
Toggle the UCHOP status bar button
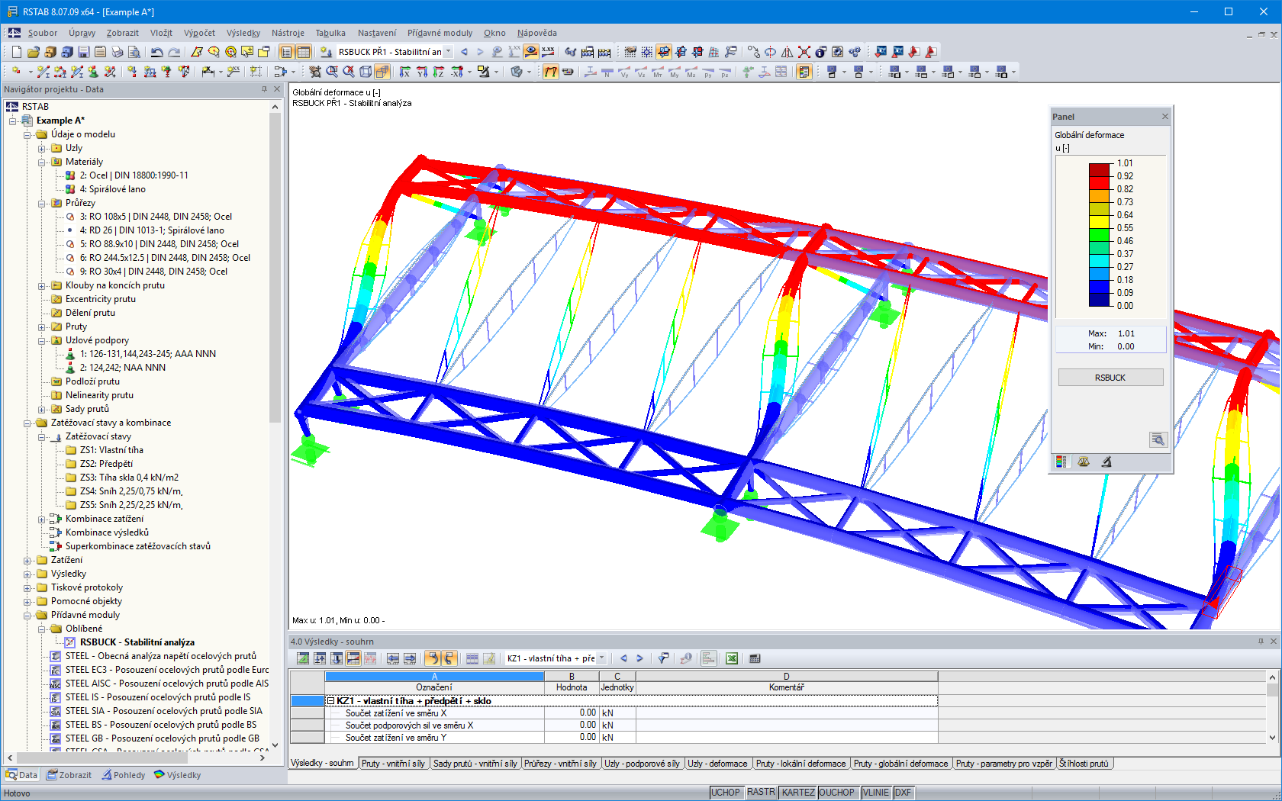coord(726,793)
